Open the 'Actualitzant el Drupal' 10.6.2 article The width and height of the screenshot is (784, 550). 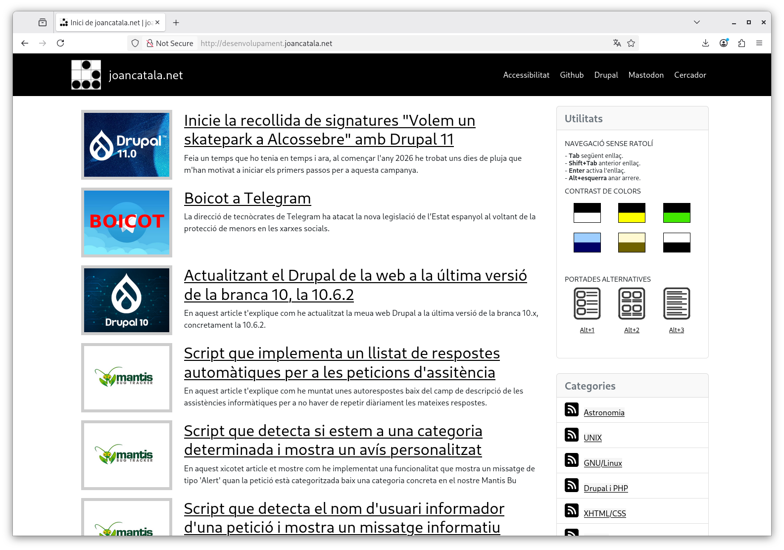click(355, 285)
